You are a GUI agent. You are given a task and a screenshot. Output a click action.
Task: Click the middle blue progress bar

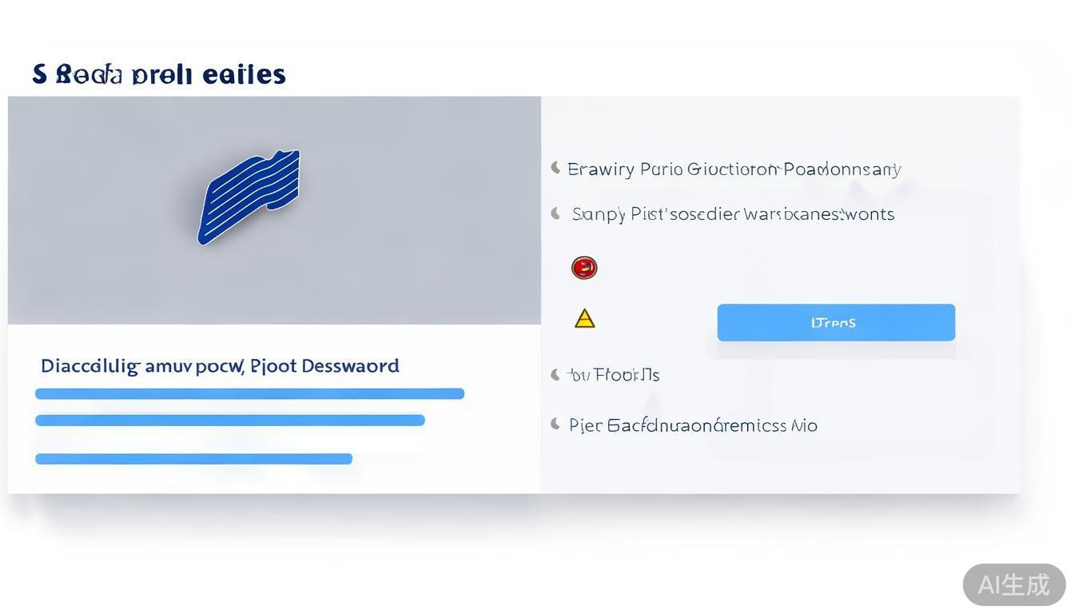point(230,421)
